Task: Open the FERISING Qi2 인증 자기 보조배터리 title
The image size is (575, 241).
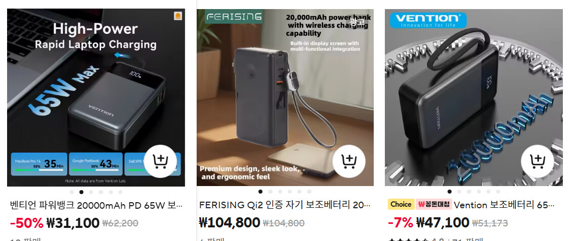Action: pos(285,205)
